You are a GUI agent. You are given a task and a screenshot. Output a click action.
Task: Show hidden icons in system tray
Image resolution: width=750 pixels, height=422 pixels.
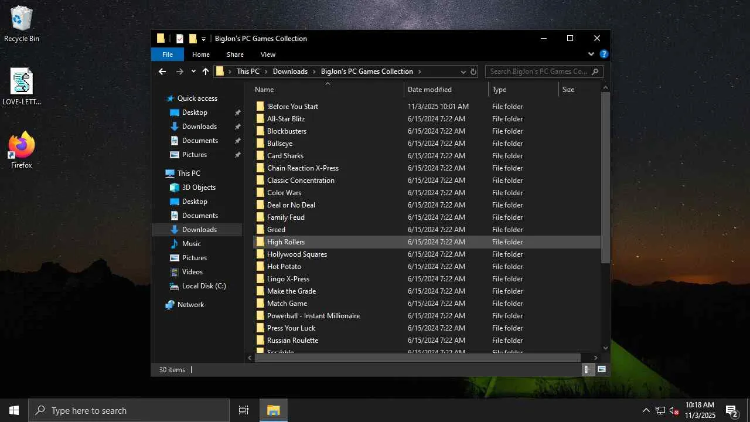pos(646,410)
